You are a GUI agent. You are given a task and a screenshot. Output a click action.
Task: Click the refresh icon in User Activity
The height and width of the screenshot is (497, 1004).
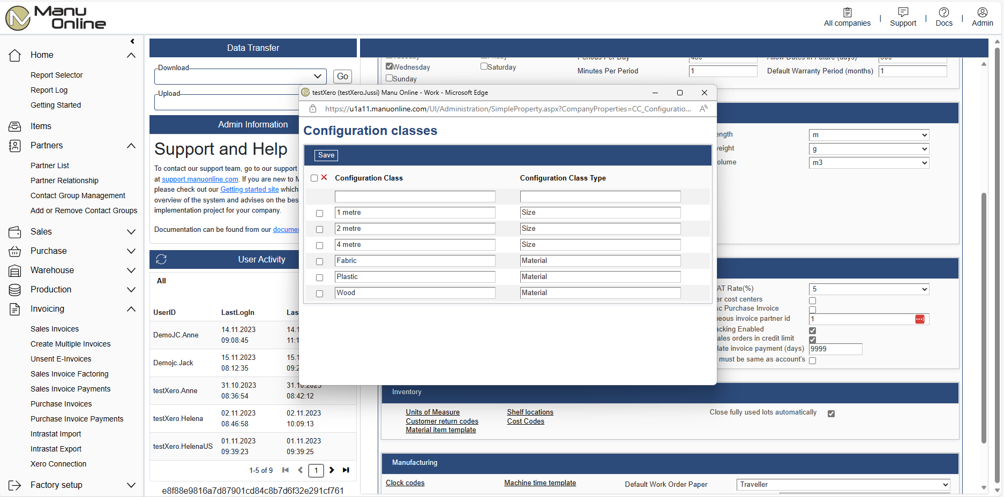point(161,259)
